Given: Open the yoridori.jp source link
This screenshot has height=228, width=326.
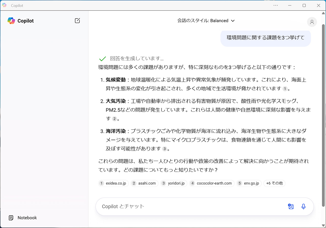Looking at the screenshot, I should tap(174, 183).
